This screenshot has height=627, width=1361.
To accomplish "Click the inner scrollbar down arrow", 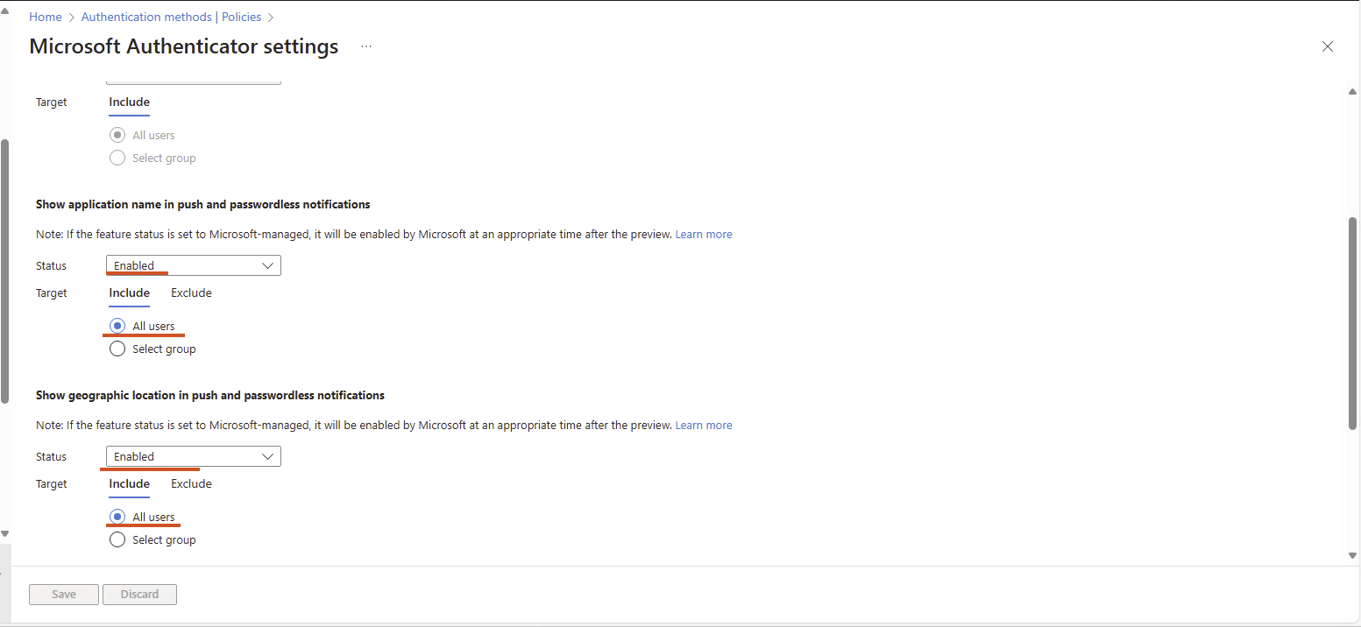I will 1352,555.
